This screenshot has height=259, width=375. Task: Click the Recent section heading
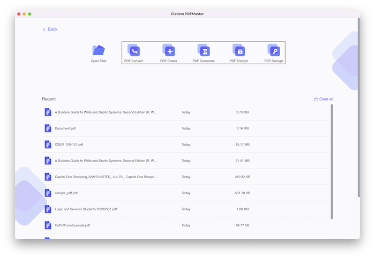[x=49, y=99]
